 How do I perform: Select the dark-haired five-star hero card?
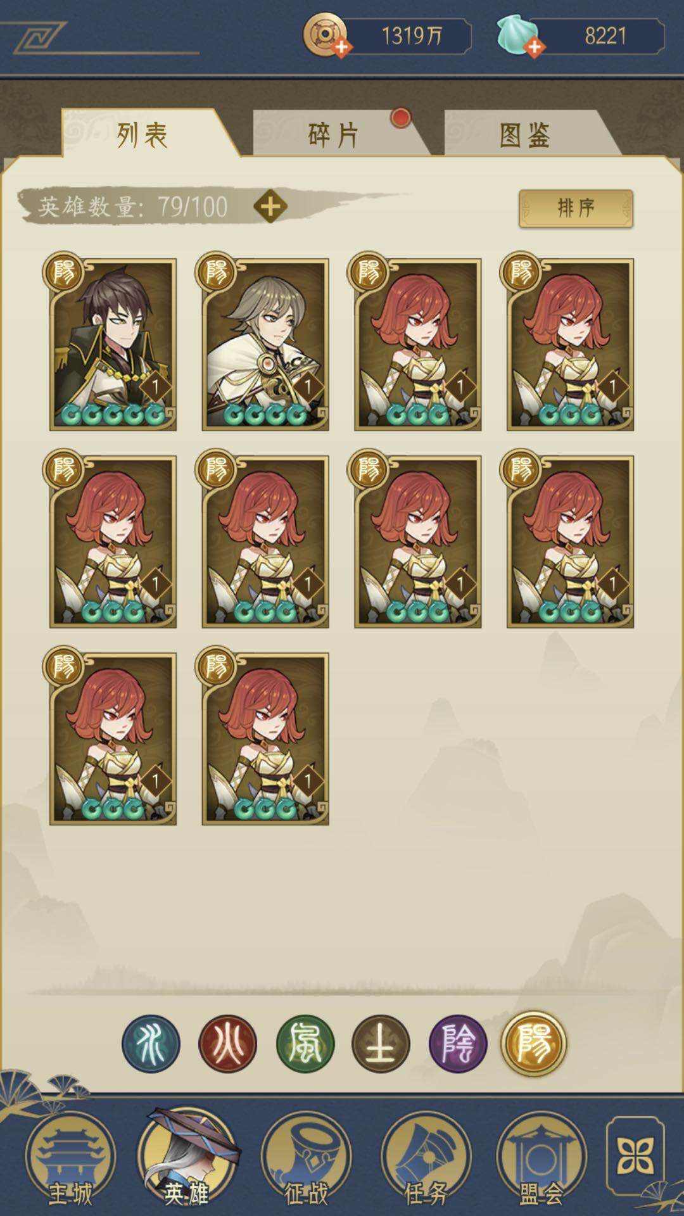[x=112, y=343]
